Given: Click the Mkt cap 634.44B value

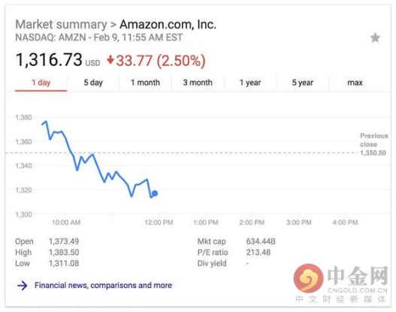Looking at the screenshot, I should pyautogui.click(x=261, y=241).
